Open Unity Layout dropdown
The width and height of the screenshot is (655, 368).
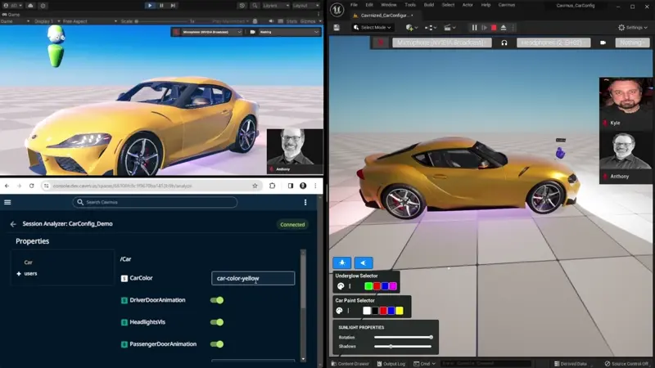click(305, 6)
